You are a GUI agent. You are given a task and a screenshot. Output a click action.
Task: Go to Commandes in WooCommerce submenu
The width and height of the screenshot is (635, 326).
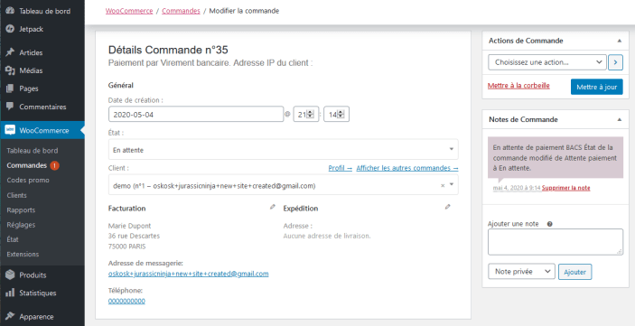[27, 165]
